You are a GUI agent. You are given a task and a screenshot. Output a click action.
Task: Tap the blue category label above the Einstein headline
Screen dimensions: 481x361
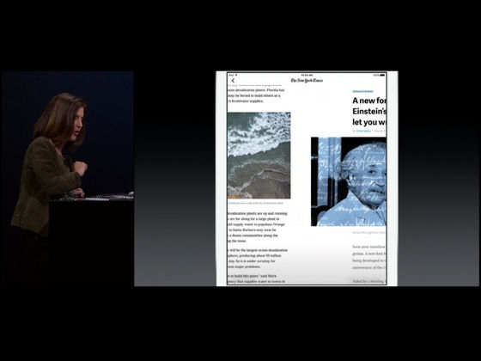point(362,91)
